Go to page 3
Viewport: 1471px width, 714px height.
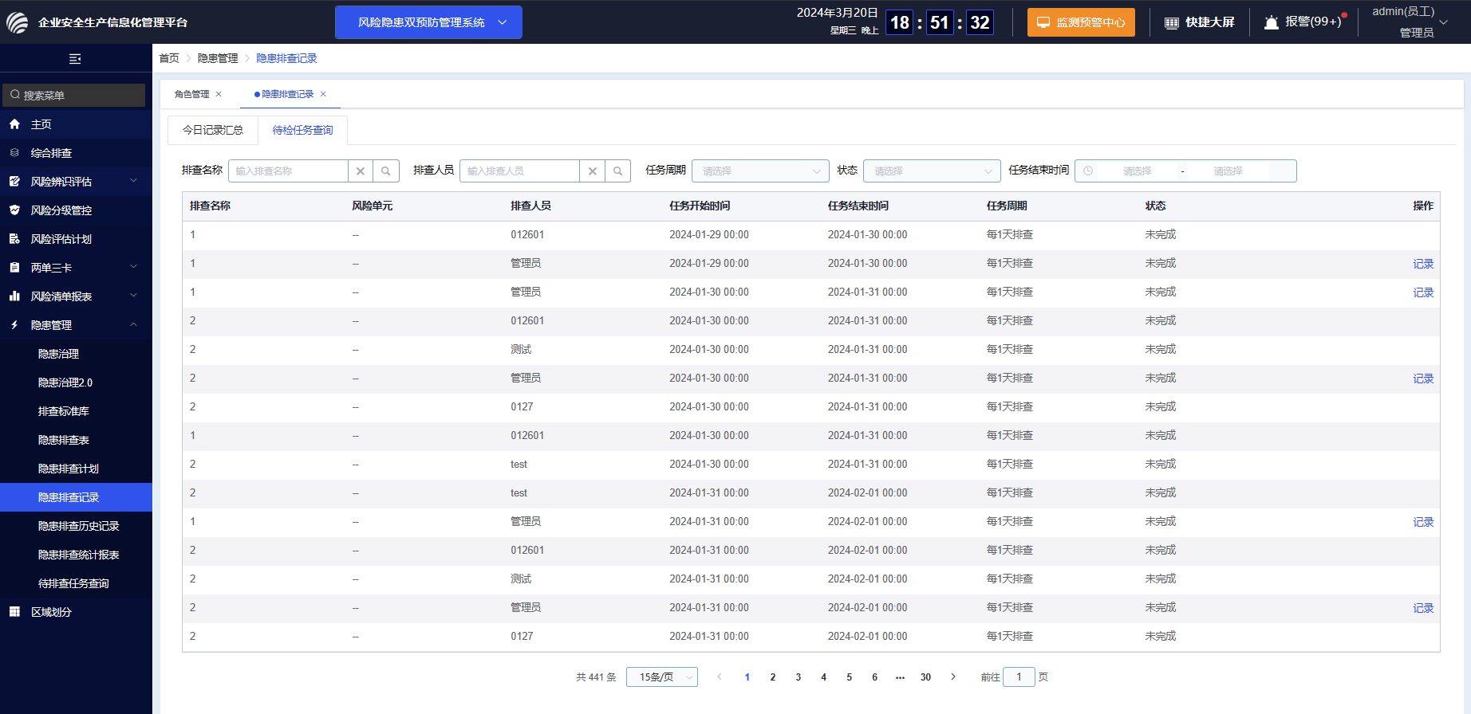tap(798, 677)
